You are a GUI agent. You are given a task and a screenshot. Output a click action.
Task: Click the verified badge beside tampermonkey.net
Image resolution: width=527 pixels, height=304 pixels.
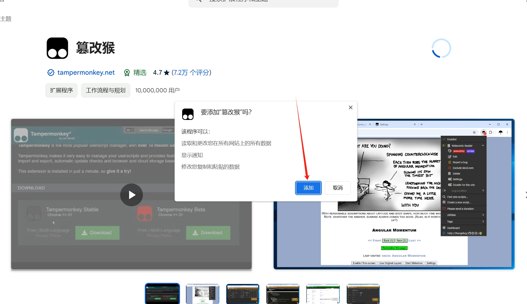51,73
